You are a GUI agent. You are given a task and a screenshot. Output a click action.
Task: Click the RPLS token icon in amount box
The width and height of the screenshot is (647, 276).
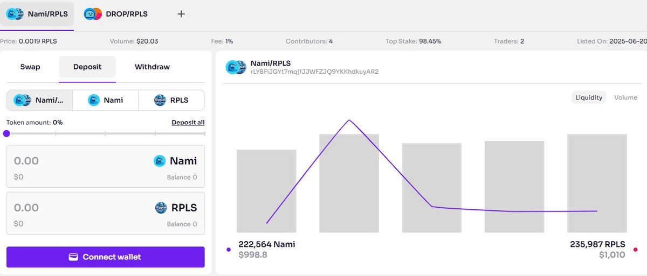click(161, 208)
